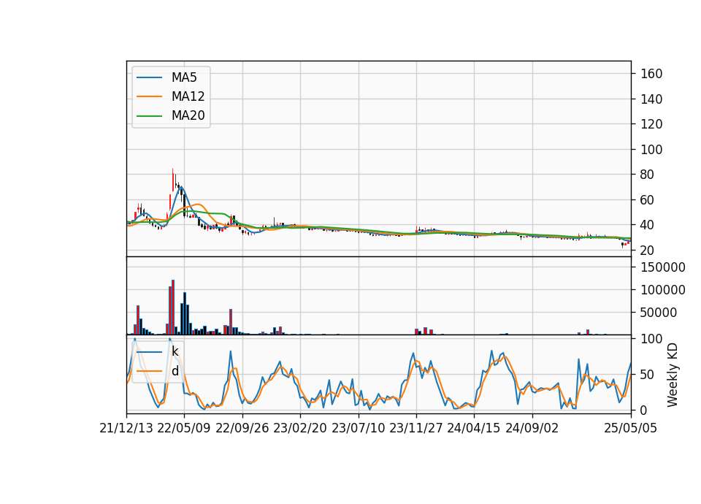The height and width of the screenshot is (504, 701).
Task: Click the 140 price axis label
Action: tap(651, 99)
